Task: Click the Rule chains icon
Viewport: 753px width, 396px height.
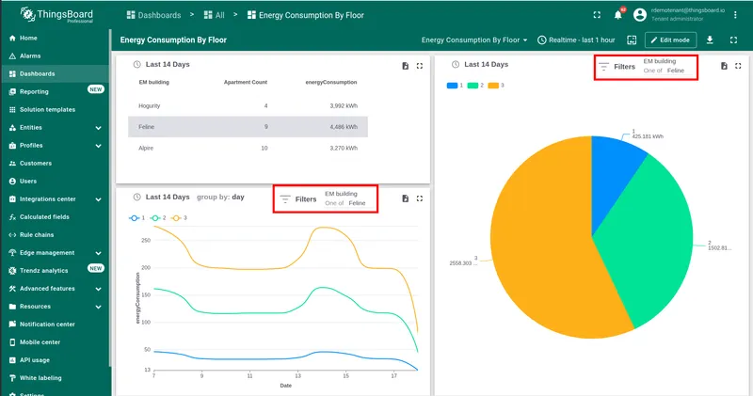Action: point(12,235)
